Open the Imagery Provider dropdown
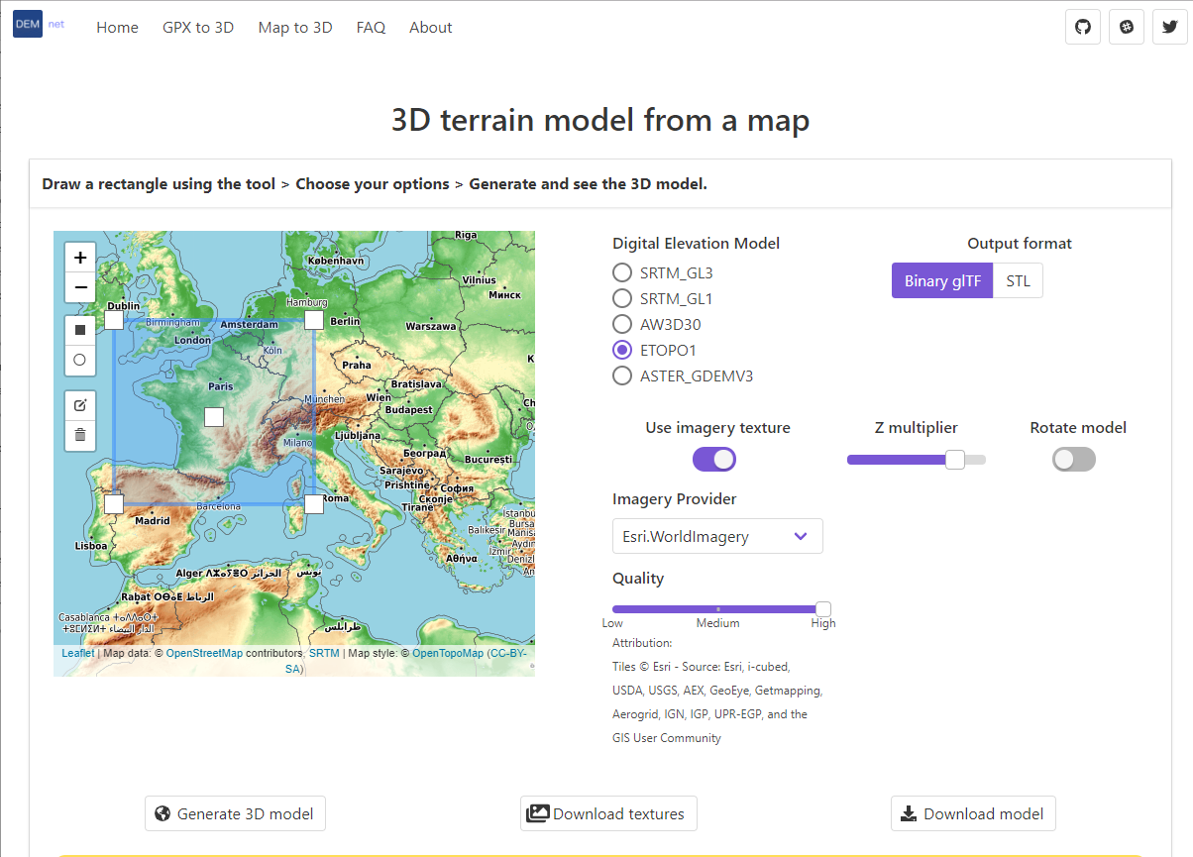Screen dimensions: 1193x857 (717, 535)
